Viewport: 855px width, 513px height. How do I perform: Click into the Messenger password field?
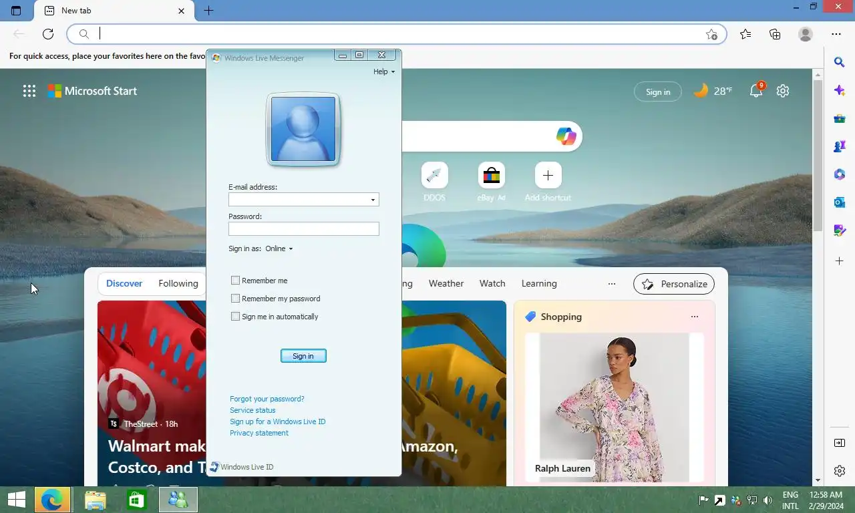click(x=304, y=229)
